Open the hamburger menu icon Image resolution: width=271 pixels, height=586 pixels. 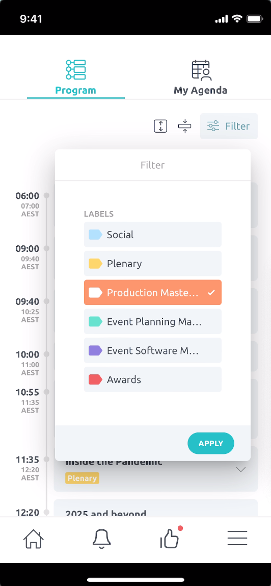[237, 539]
